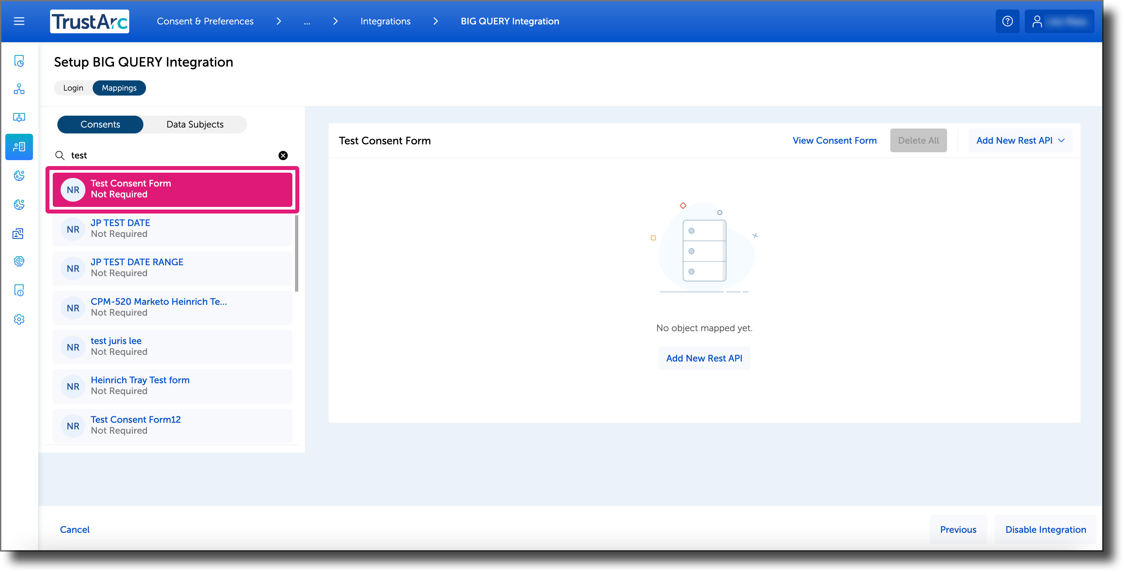
Task: Open the lower cookie sidebar icon
Action: coord(19,204)
